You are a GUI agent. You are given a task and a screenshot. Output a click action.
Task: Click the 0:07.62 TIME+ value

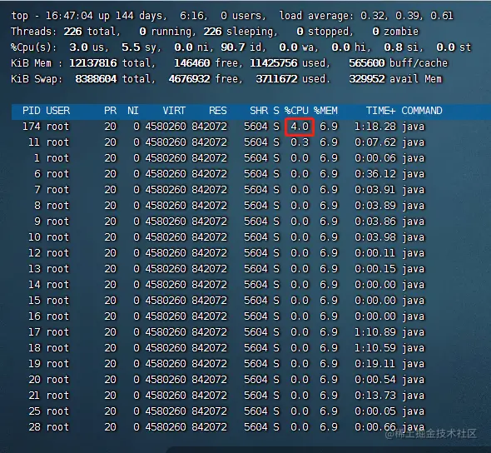click(375, 142)
